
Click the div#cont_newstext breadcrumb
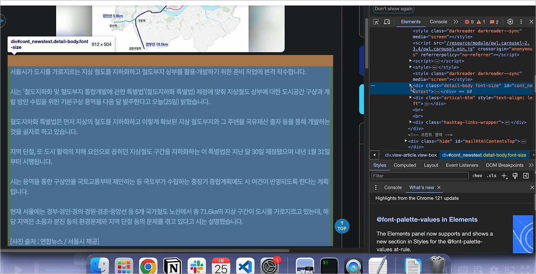(x=484, y=155)
